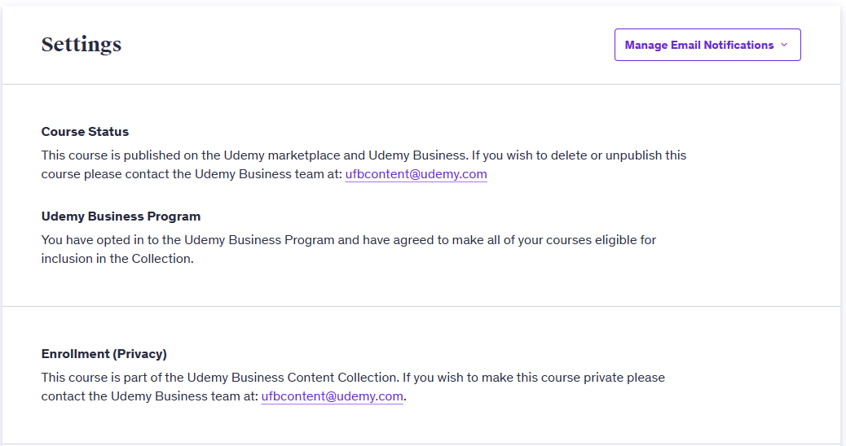Viewport: 846px width, 446px height.
Task: Select the Course Status heading
Action: [85, 132]
